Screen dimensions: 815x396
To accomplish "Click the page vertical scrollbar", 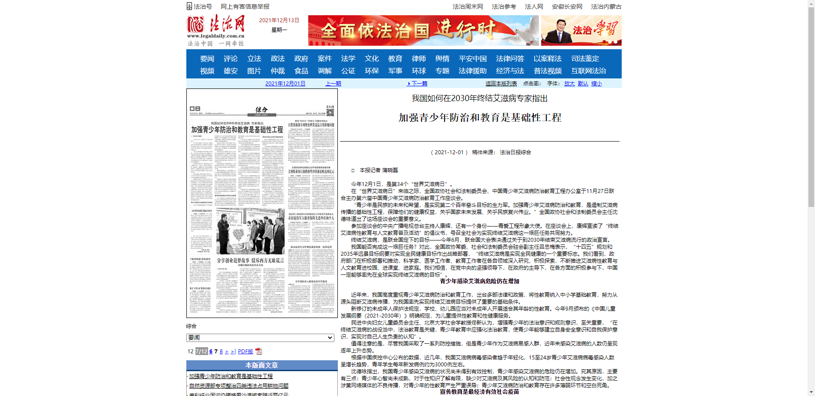I will coord(811,107).
